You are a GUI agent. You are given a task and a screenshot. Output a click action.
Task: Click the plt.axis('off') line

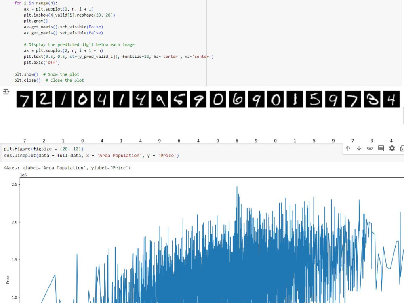pos(42,62)
